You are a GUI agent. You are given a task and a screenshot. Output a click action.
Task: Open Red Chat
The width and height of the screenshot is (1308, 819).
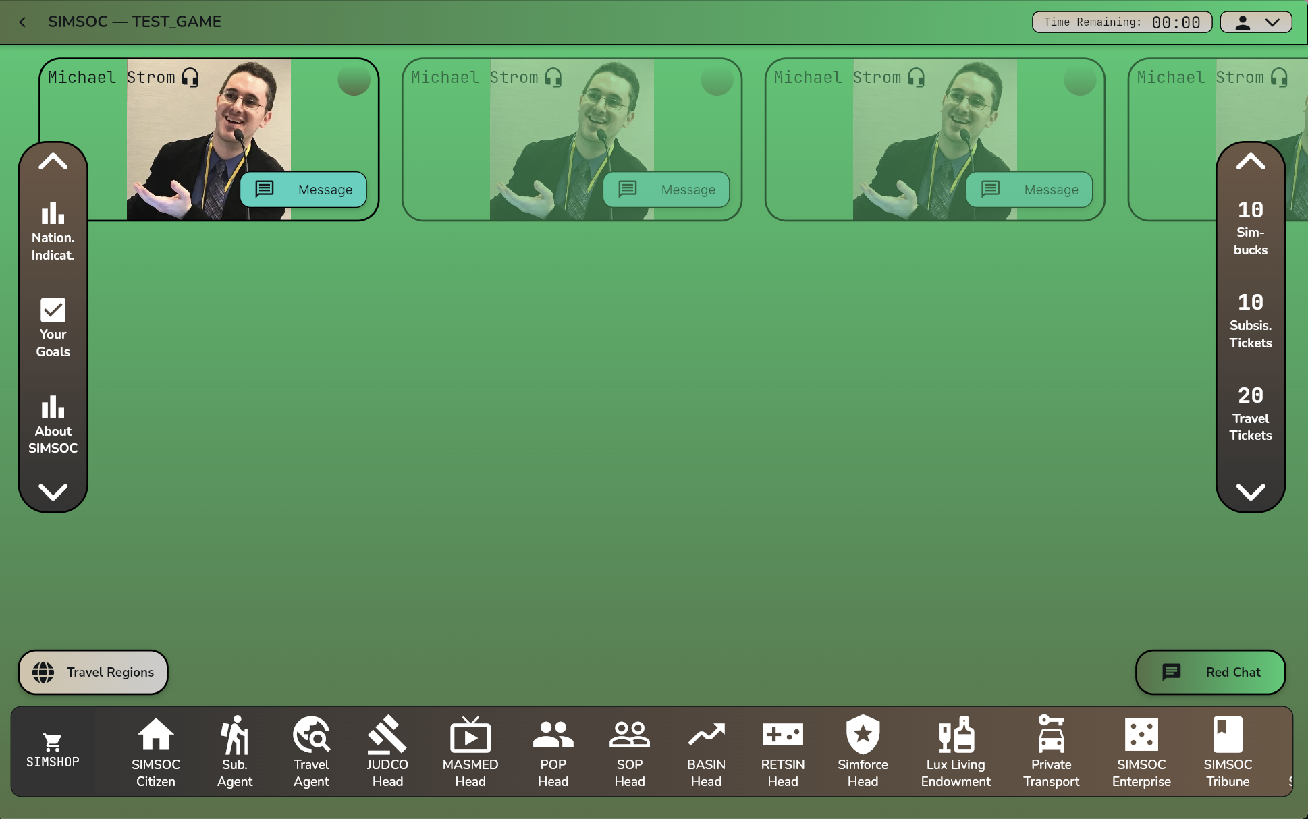1210,672
